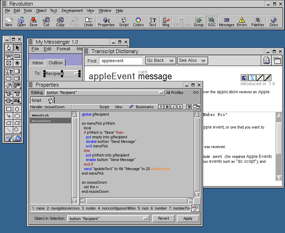Click the Text toolbar icon

(x=153, y=22)
